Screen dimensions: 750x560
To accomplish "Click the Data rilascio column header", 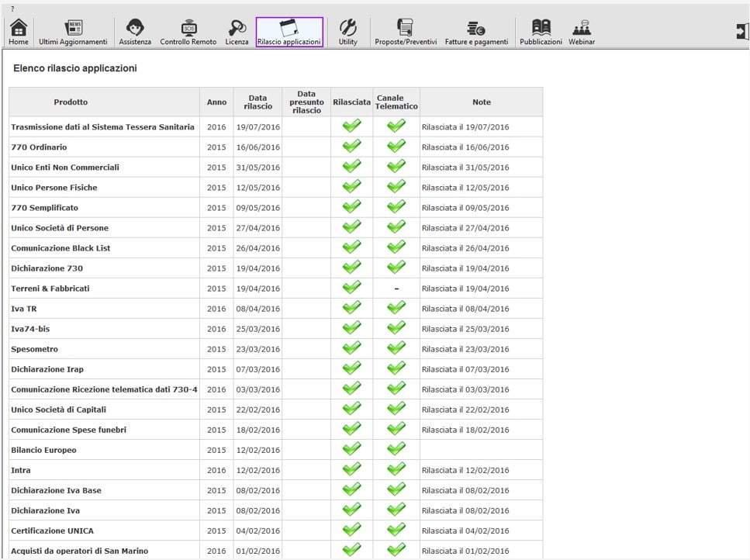I will 257,102.
